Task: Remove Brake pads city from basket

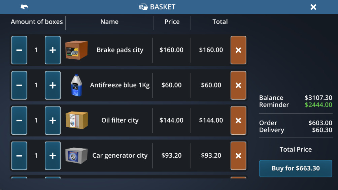Action: 238,50
